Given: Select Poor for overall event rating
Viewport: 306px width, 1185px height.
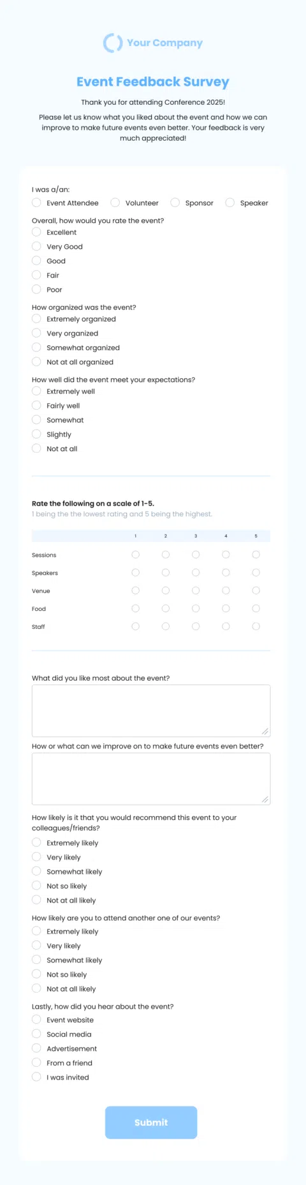Looking at the screenshot, I should 36,290.
